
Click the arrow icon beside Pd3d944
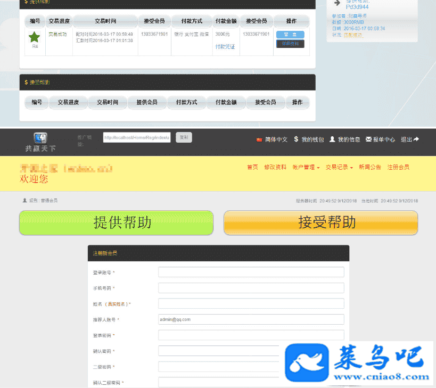337,3
